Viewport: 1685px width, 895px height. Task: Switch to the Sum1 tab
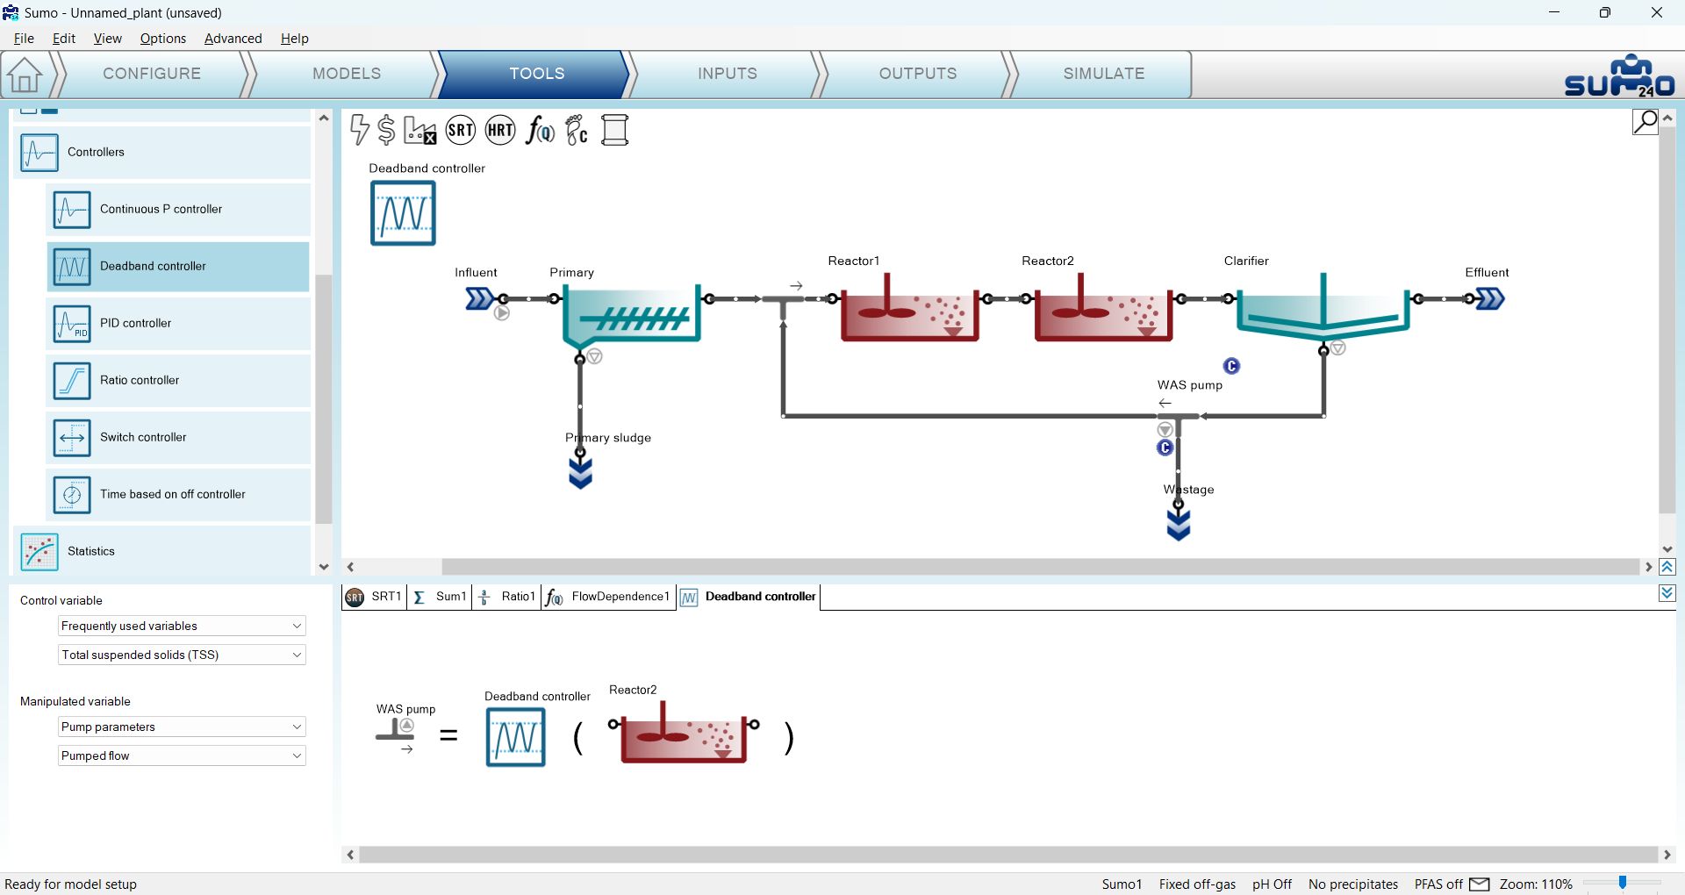[x=440, y=597]
